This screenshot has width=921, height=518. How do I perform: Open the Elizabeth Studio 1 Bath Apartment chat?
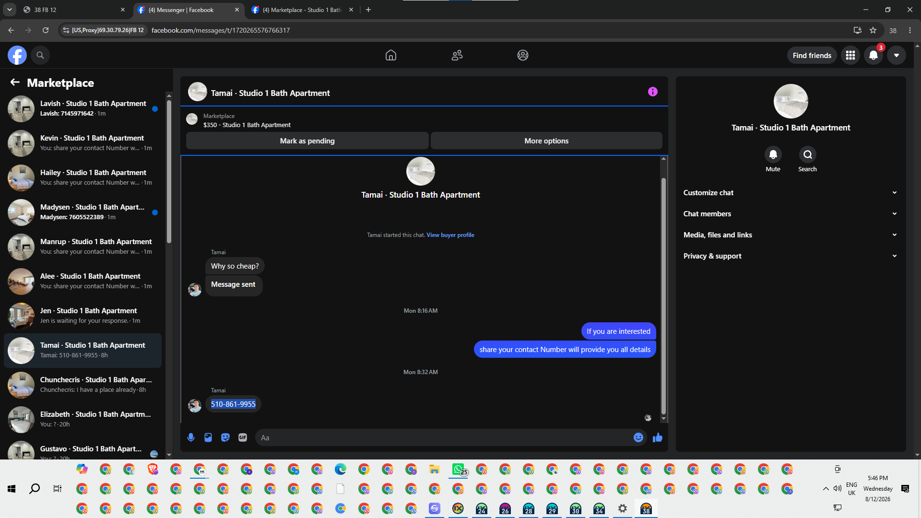(x=83, y=419)
